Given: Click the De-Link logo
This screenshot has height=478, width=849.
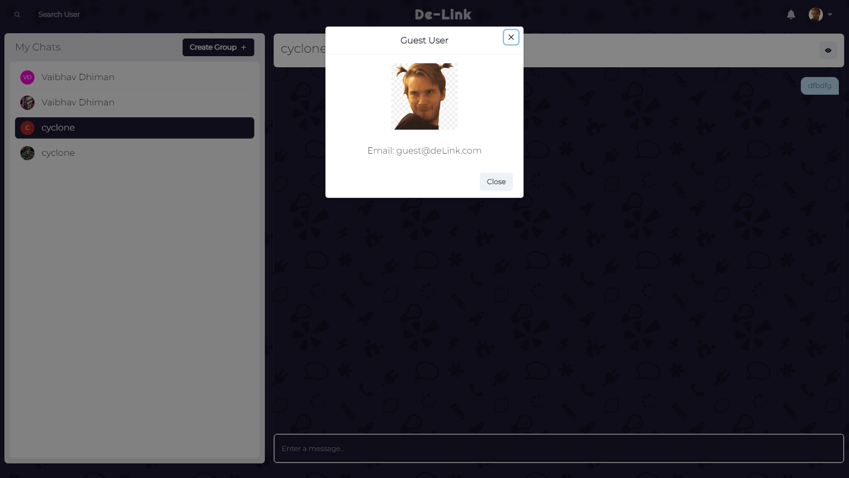Looking at the screenshot, I should pyautogui.click(x=443, y=15).
